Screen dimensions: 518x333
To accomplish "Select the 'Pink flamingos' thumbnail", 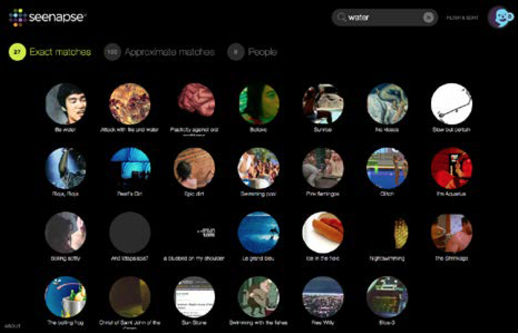I will [x=323, y=168].
